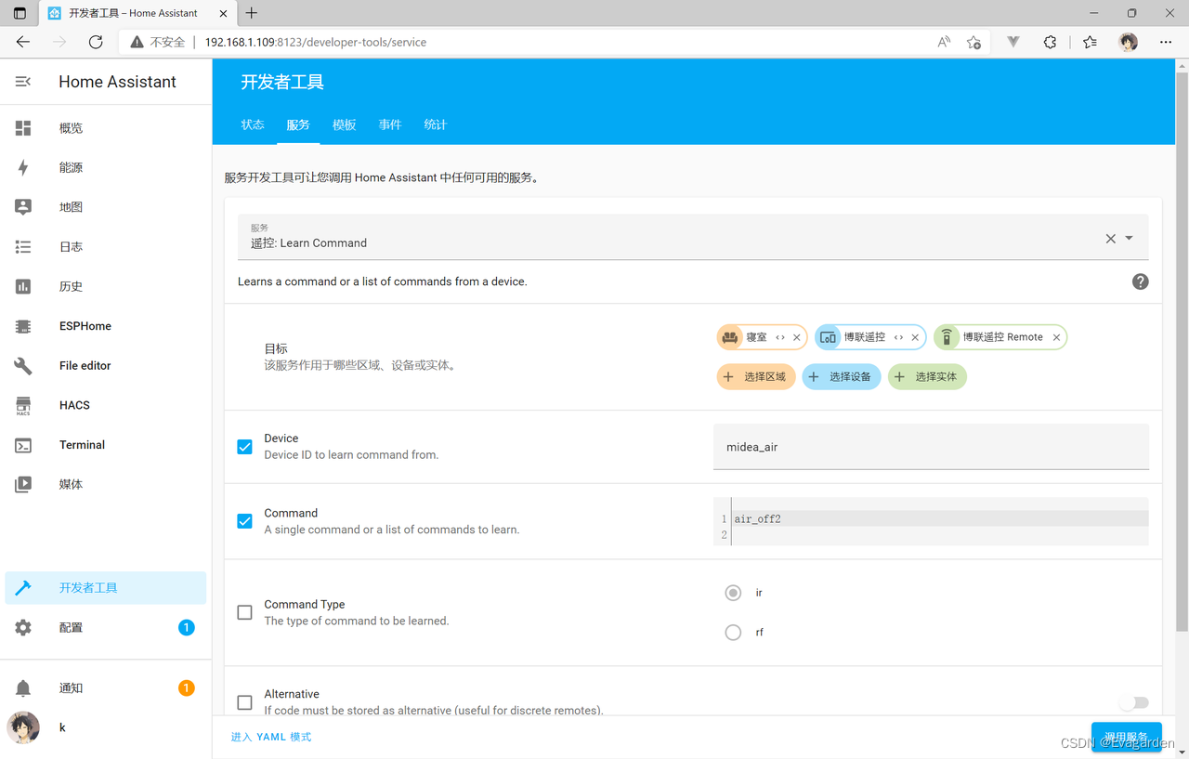
Task: Click into the Command editor air_off2 line
Action: (x=940, y=519)
